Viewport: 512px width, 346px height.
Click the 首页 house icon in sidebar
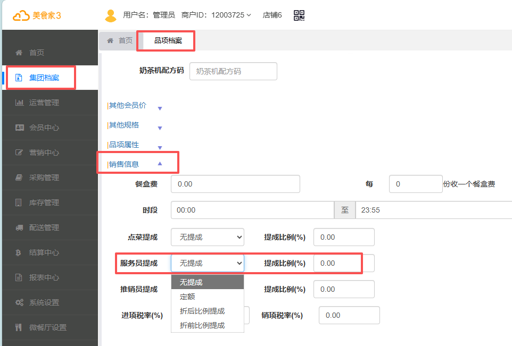pos(19,53)
